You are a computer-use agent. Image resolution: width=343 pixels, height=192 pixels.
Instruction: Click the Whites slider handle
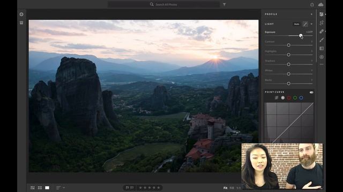288,74
